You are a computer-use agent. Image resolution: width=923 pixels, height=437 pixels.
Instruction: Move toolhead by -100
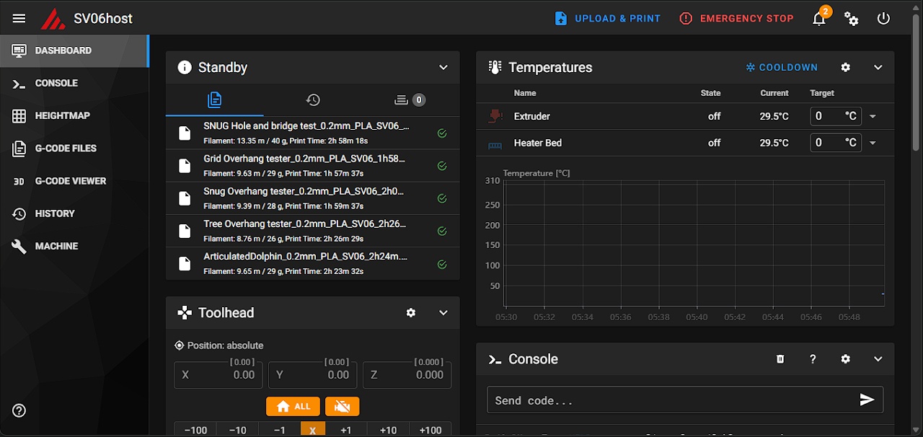195,430
